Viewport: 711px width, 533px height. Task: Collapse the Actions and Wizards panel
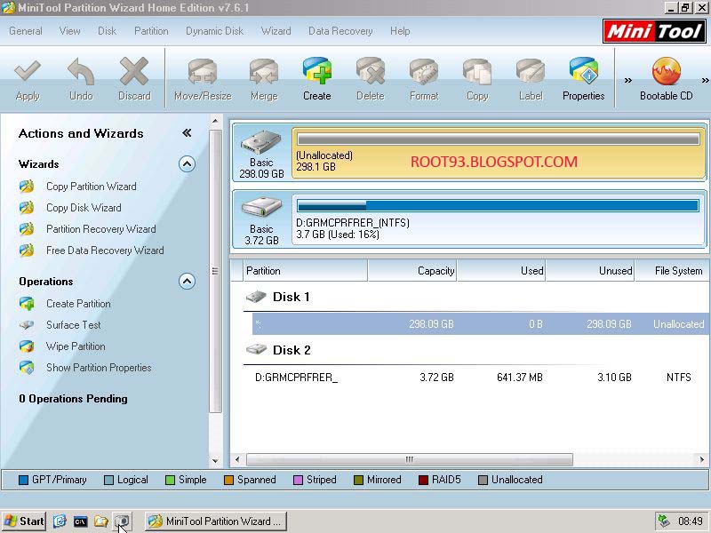click(187, 132)
